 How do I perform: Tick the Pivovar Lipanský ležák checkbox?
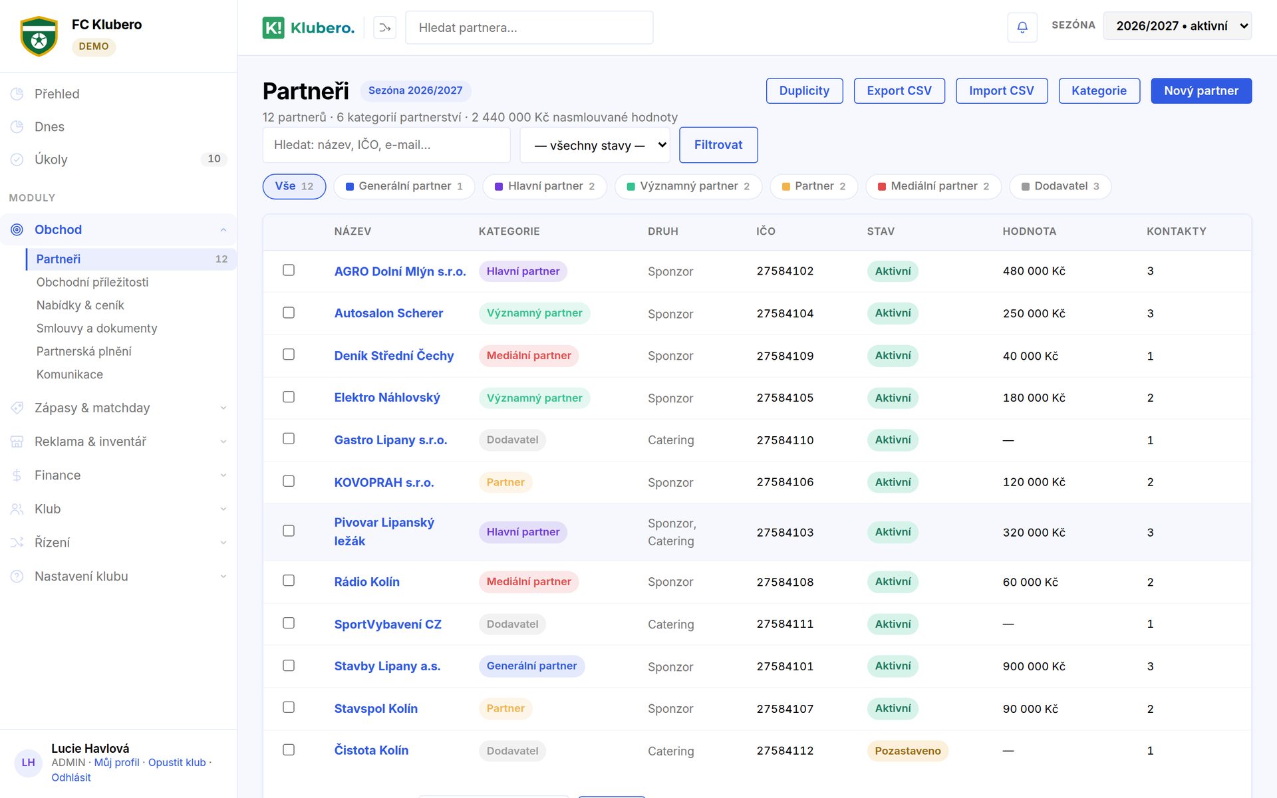click(289, 531)
